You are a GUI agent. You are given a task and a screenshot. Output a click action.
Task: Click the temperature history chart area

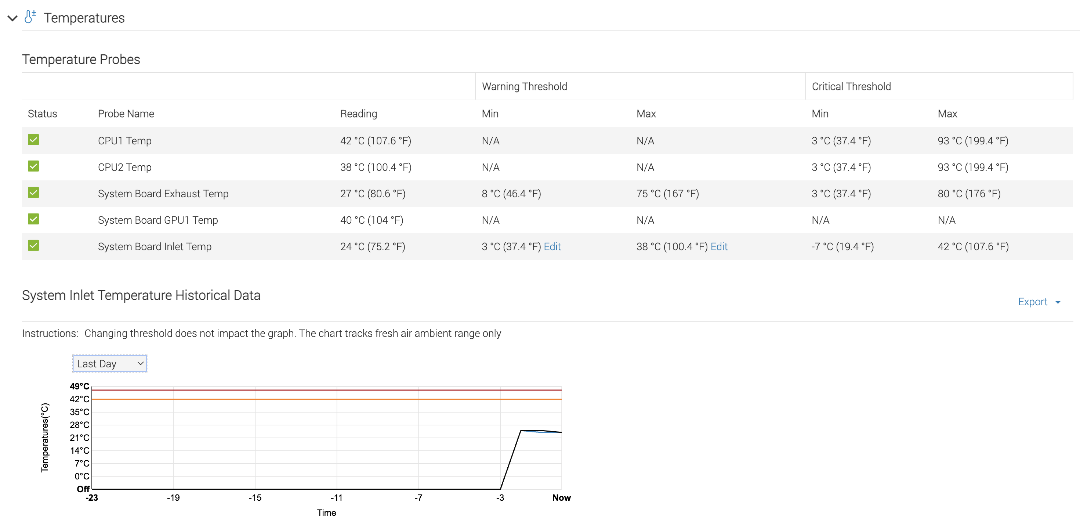pos(327,436)
